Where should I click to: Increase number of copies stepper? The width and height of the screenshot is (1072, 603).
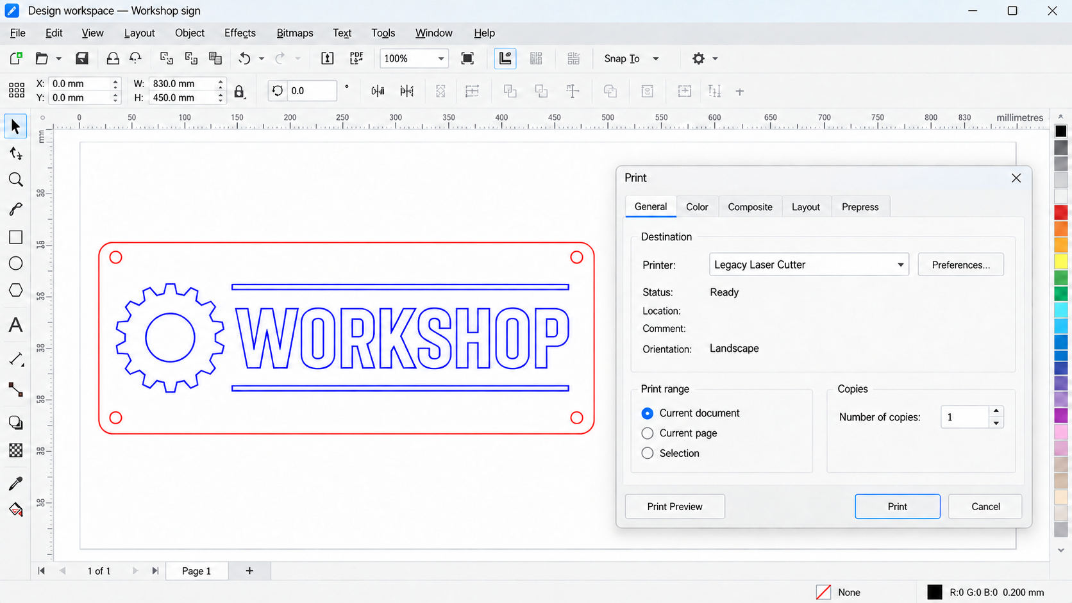(996, 411)
